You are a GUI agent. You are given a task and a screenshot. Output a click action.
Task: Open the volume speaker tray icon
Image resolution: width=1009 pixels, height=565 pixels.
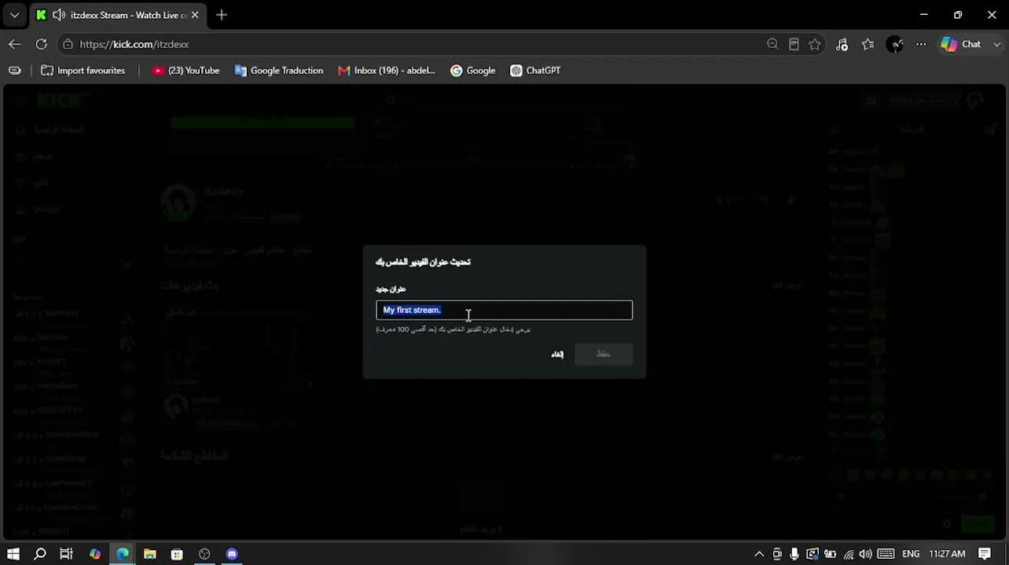[x=867, y=554]
